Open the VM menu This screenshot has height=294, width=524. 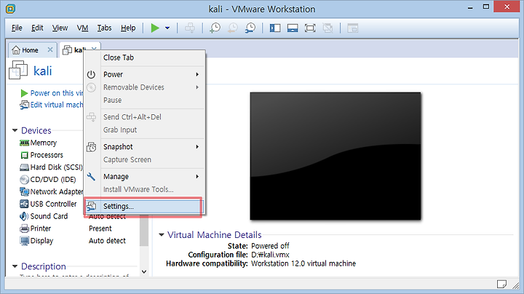pyautogui.click(x=82, y=28)
